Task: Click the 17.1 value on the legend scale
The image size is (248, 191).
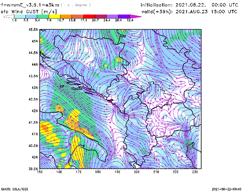Action: click(83, 20)
